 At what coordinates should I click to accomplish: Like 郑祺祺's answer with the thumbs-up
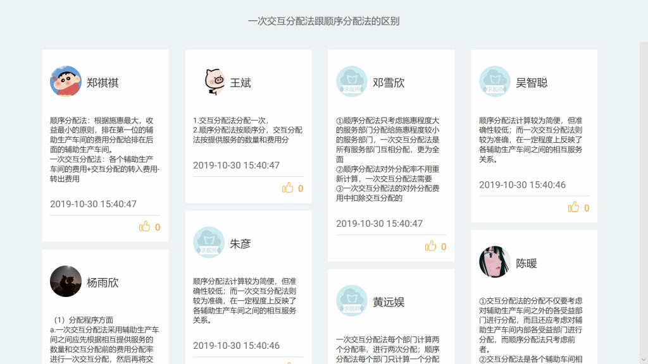pyautogui.click(x=145, y=226)
